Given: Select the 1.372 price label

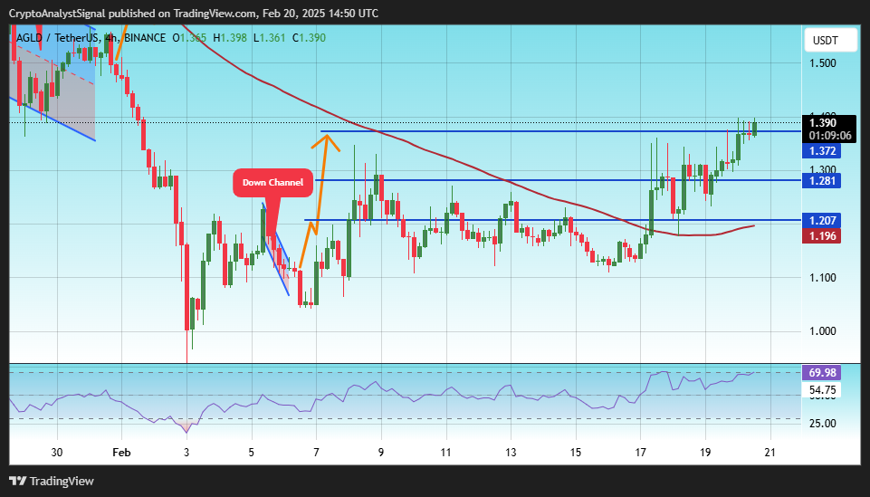Looking at the screenshot, I should coord(822,151).
